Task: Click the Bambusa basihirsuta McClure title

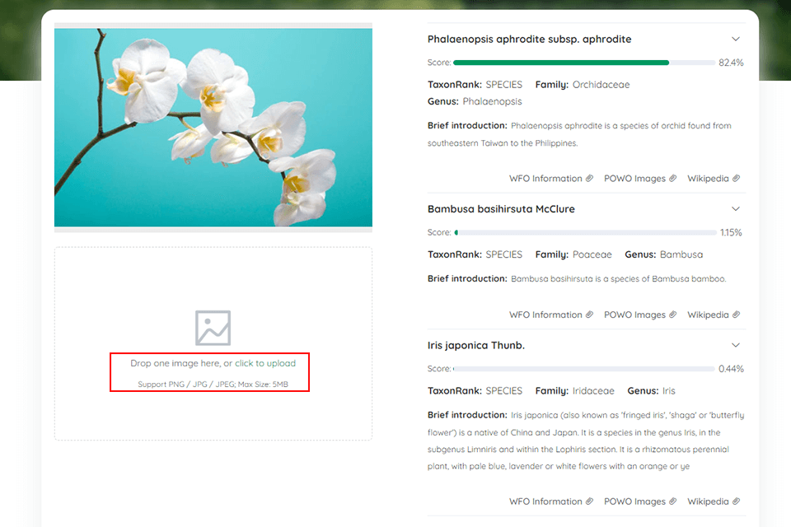Action: (501, 209)
